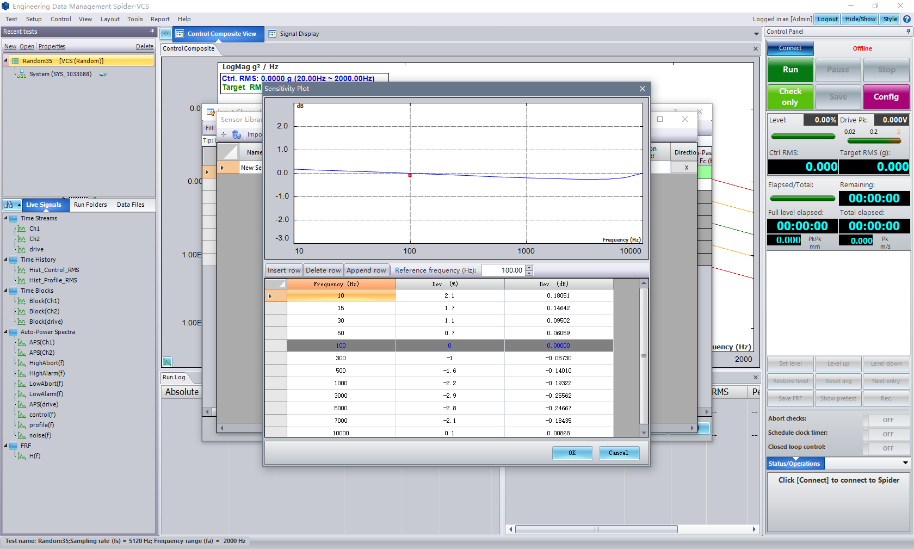914x549 pixels.
Task: Open the Tools menu
Action: pyautogui.click(x=135, y=19)
